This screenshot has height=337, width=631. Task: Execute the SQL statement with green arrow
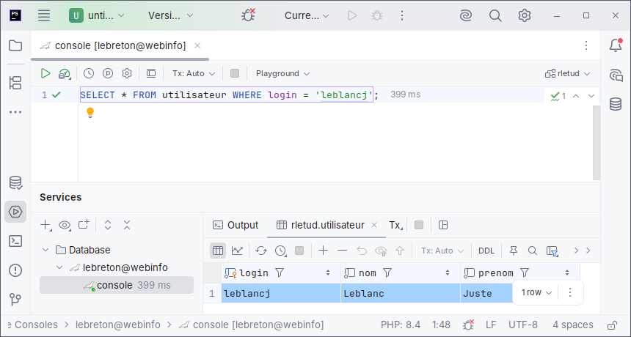pos(45,73)
